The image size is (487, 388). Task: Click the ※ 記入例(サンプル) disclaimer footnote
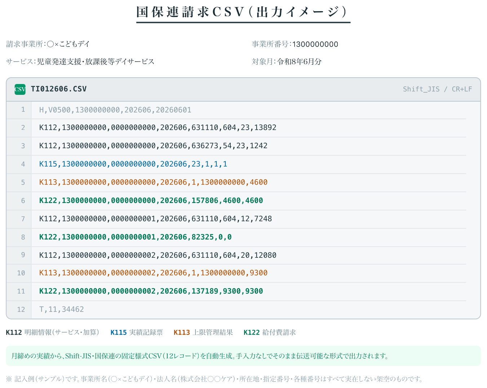[x=214, y=379]
